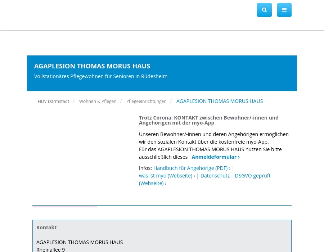Open the Pflegeeinrichtungen breadcrumb entry
Viewport: 324px width, 252px height.
[146, 101]
